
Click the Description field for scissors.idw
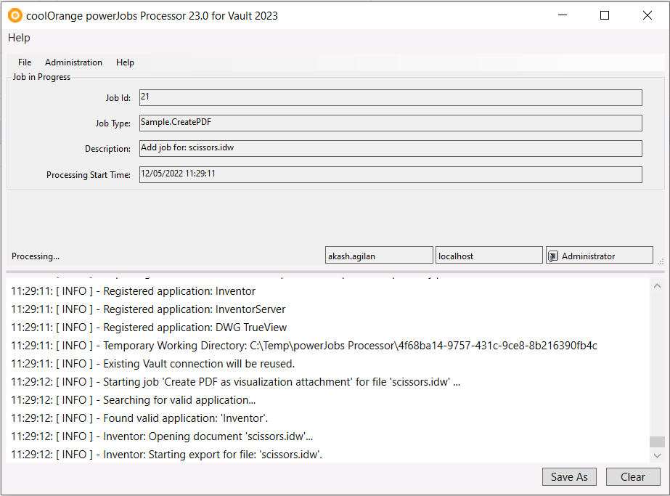coord(391,148)
